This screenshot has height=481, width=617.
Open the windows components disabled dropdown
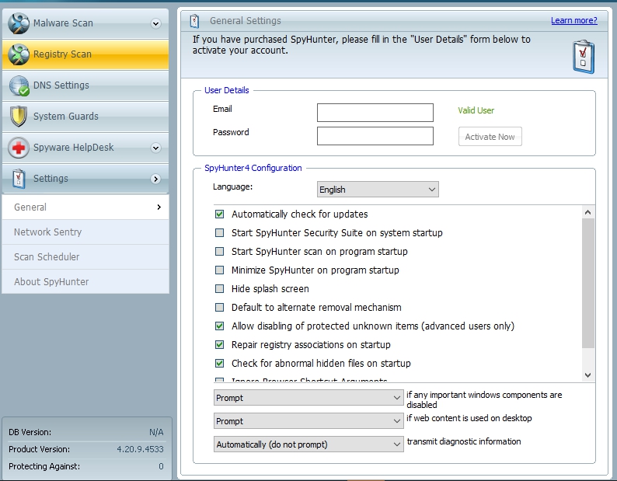[x=308, y=398]
